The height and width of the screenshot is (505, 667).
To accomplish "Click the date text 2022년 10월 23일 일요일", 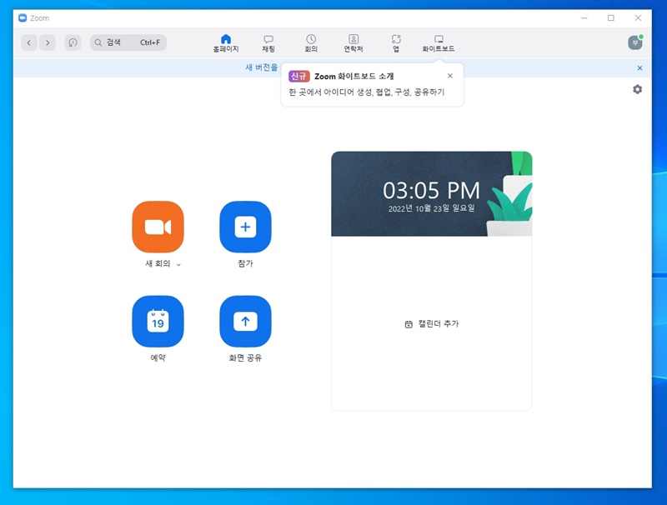I will point(431,208).
